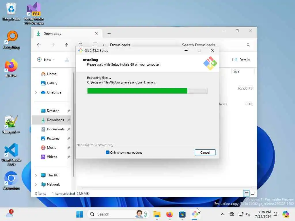Screen dimensions: 295x221
Task: Select Downloads in the navigation pane
Action: (52, 120)
